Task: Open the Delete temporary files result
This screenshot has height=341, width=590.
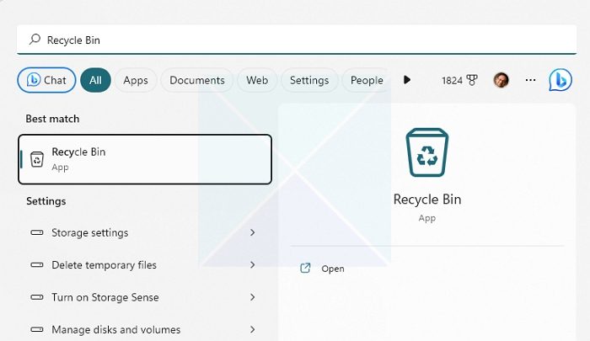Action: [143, 265]
